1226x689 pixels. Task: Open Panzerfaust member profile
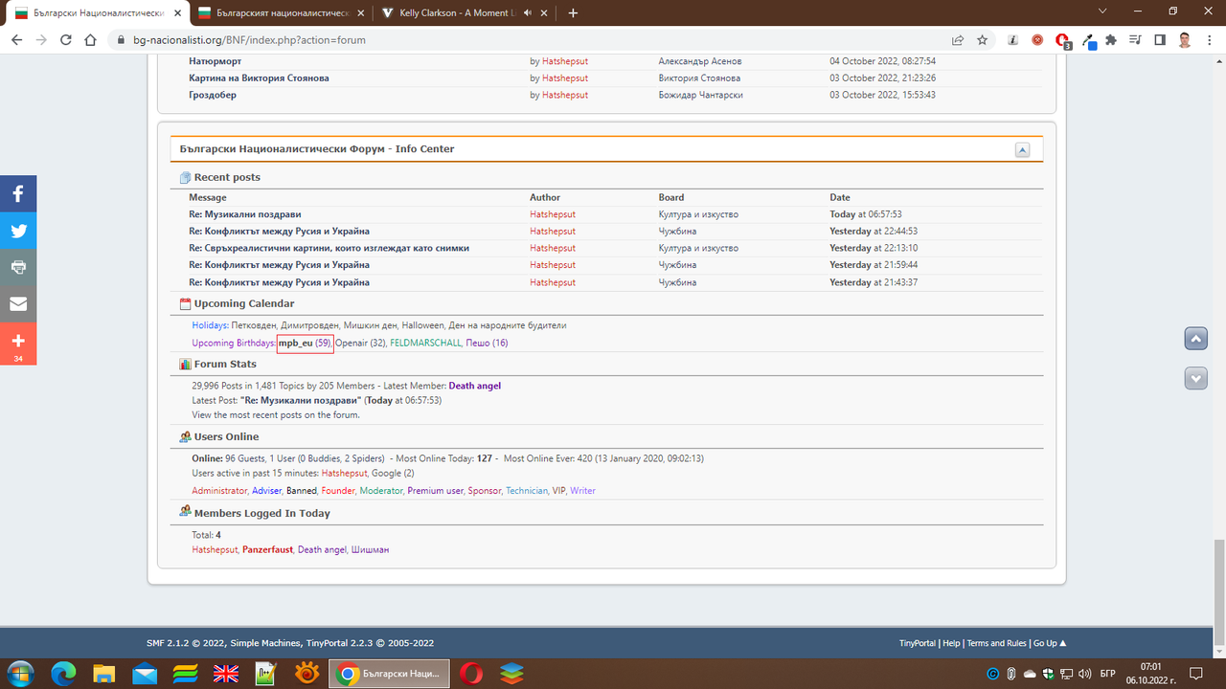pos(267,550)
